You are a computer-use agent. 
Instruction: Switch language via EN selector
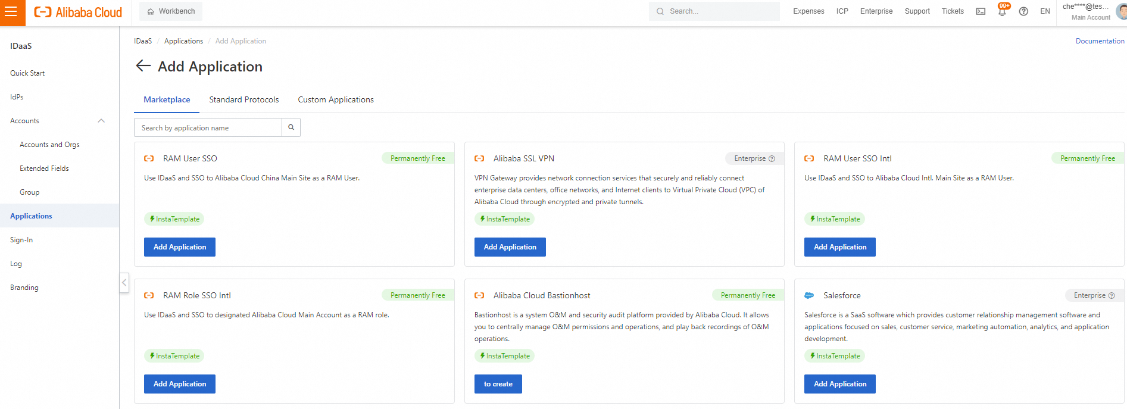click(x=1045, y=11)
